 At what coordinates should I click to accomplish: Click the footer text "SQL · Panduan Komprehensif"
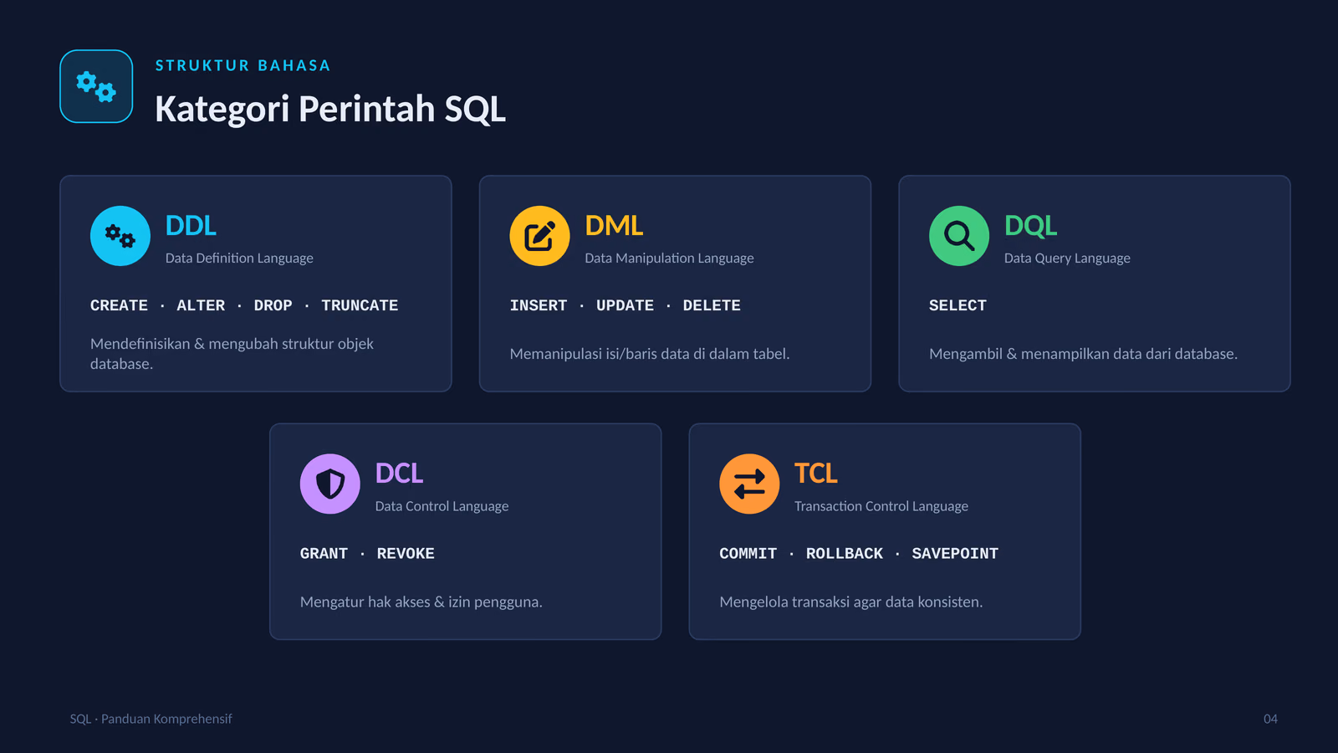tap(151, 719)
